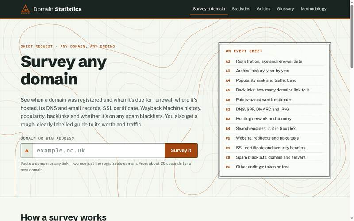Open the Glossary nav item
Viewport: 354px width, 221px height.
point(285,9)
